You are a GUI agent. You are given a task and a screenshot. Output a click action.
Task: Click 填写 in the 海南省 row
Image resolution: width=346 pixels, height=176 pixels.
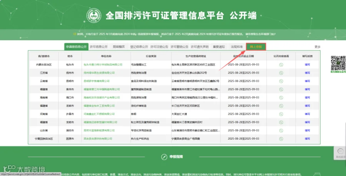[x=308, y=97]
